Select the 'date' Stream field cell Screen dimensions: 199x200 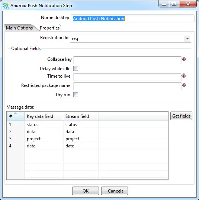coord(81,146)
